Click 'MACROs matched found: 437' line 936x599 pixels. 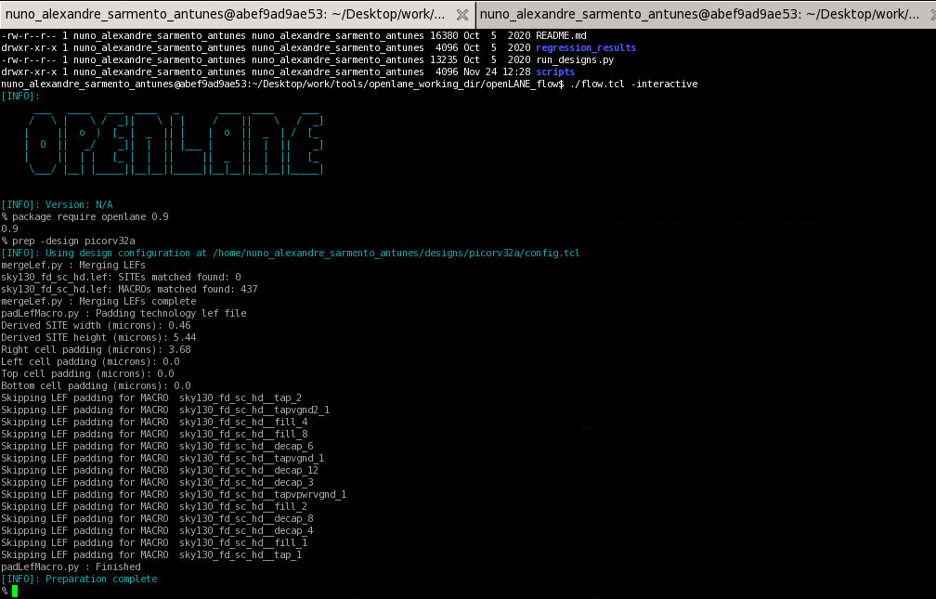pyautogui.click(x=129, y=289)
